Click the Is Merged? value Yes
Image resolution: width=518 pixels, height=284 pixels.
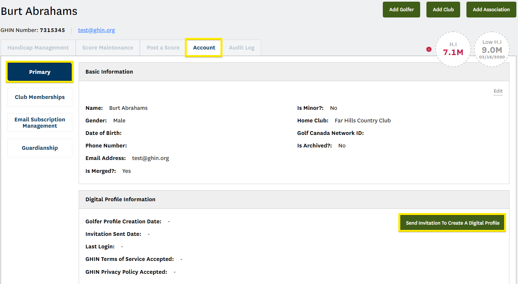coord(127,171)
